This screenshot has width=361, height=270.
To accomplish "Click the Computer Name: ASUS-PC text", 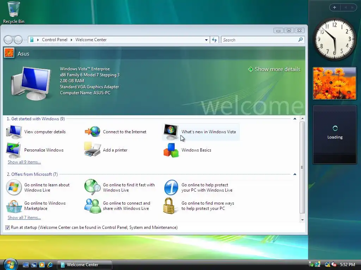I will click(85, 93).
